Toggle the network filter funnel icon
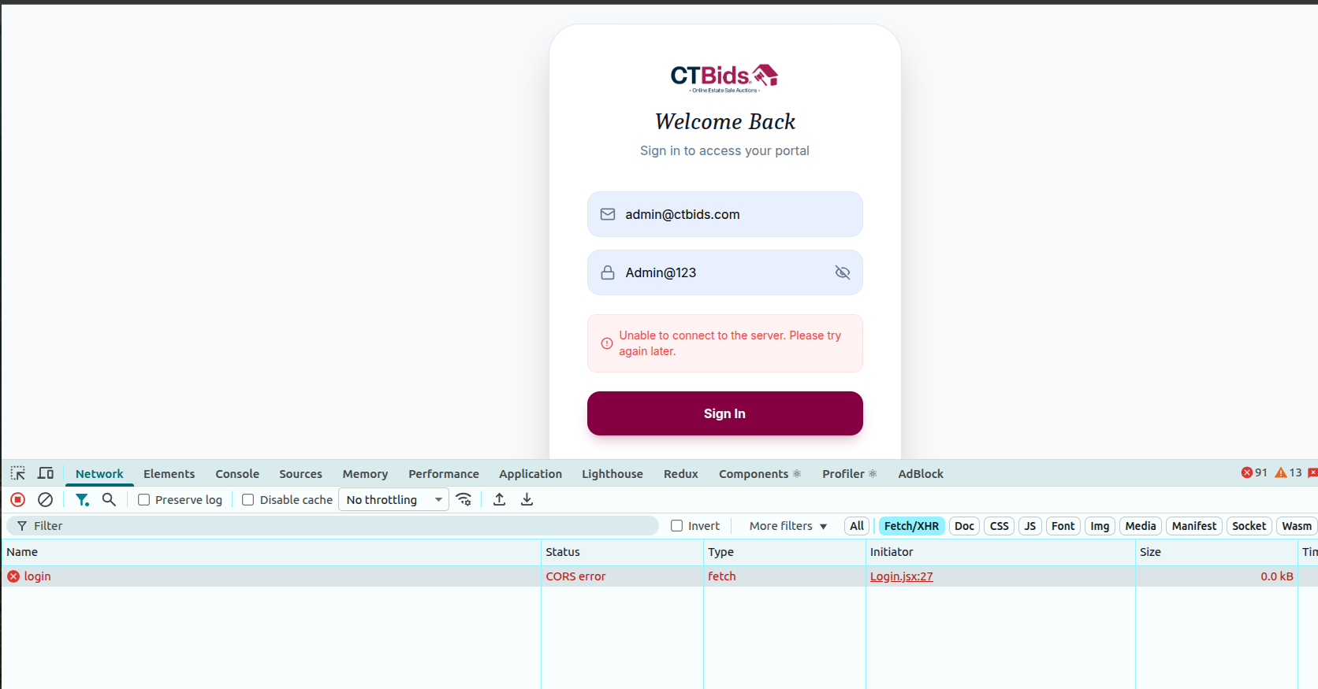 click(82, 499)
